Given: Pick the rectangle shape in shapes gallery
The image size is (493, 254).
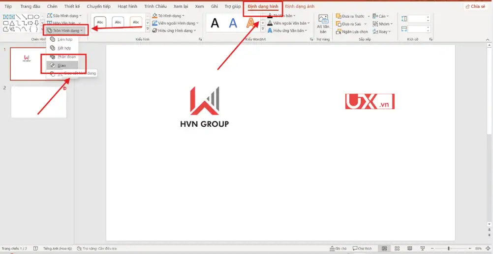Looking at the screenshot, I should [31, 17].
